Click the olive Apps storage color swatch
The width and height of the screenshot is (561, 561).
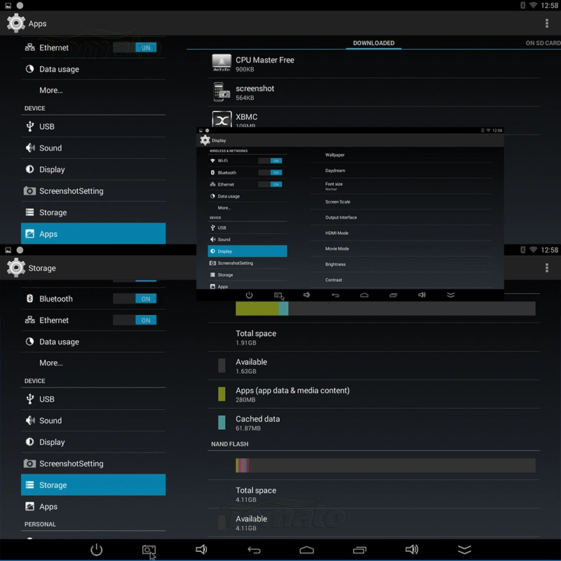point(222,394)
